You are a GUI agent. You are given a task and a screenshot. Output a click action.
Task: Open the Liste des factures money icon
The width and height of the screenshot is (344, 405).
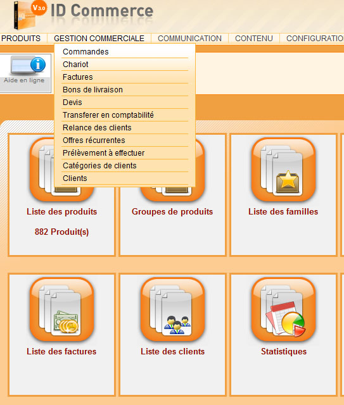tap(62, 309)
